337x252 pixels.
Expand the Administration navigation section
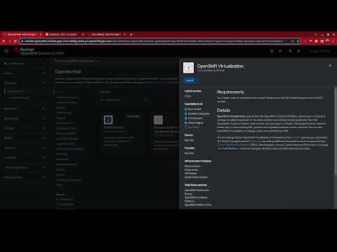point(24,177)
